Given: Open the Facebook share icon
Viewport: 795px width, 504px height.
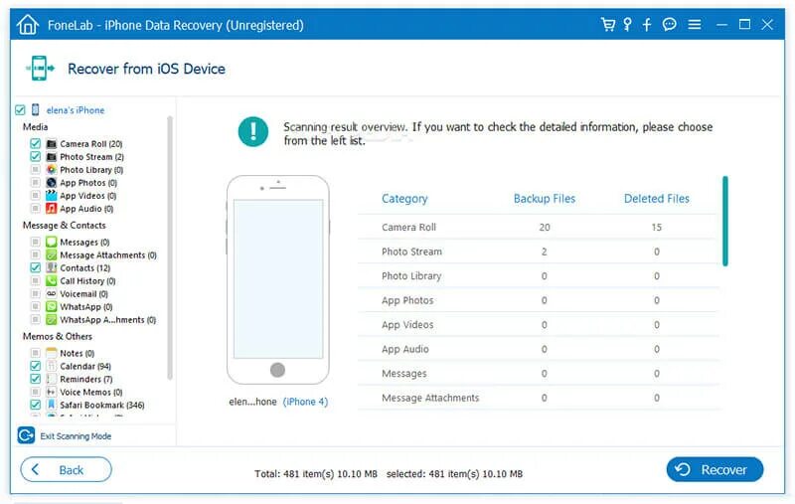Looking at the screenshot, I should pos(647,24).
